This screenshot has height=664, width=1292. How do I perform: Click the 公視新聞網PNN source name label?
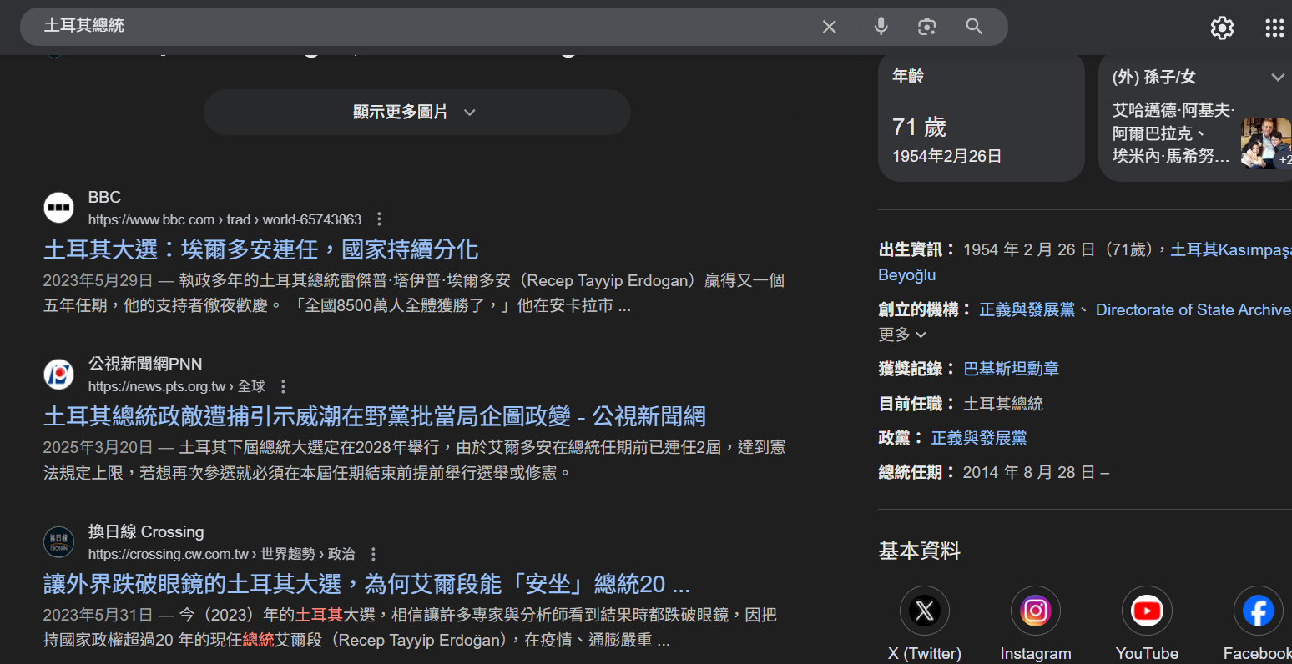coord(146,365)
